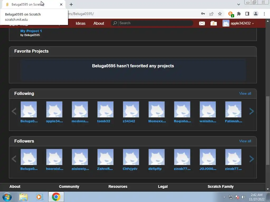The image size is (270, 202).
Task: Bookmark this page with the star icon
Action: [x=220, y=14]
